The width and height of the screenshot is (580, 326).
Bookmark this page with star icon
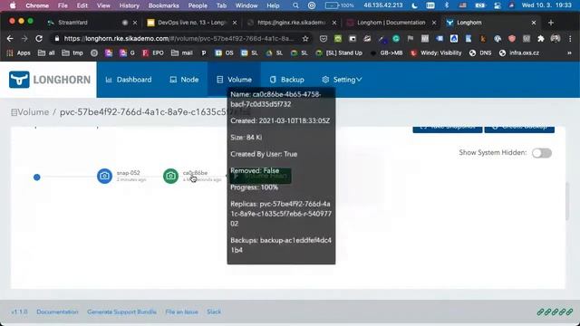(305, 38)
